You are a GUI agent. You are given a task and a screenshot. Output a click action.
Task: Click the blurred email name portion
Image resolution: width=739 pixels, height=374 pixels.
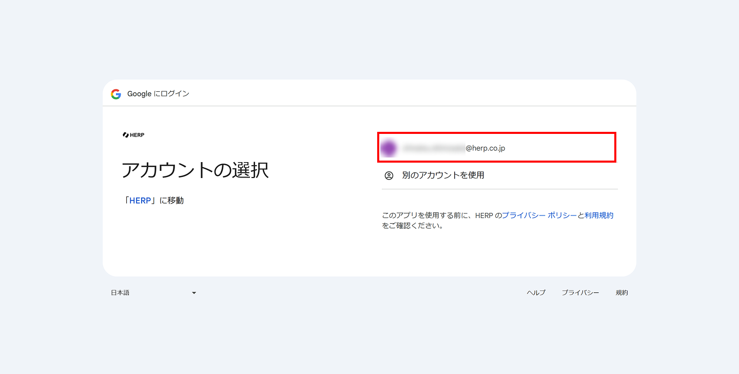pos(434,148)
